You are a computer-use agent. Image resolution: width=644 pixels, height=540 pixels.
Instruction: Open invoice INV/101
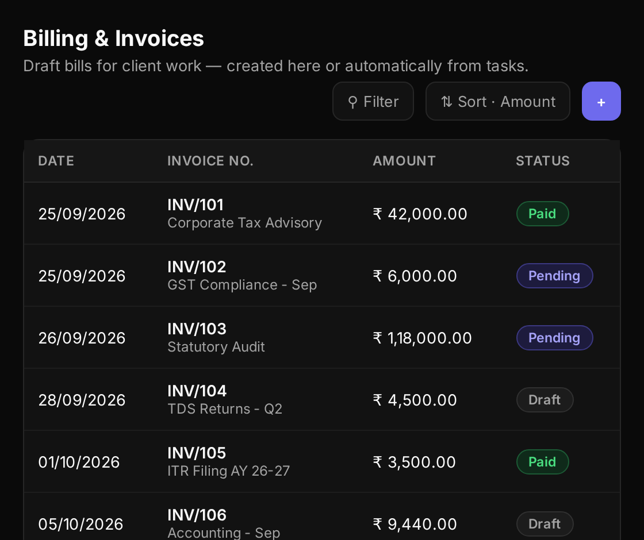point(195,205)
